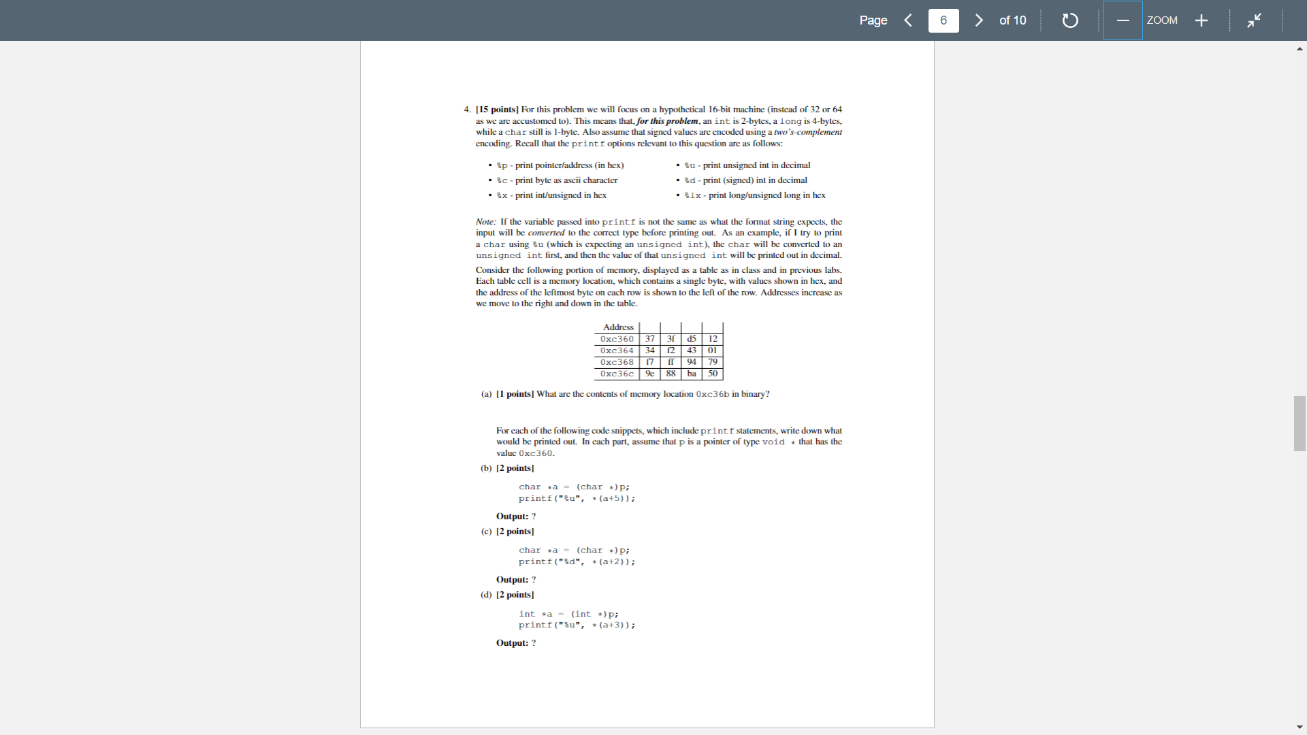1307x735 pixels.
Task: Click the 0xc36c address cell
Action: tap(617, 374)
